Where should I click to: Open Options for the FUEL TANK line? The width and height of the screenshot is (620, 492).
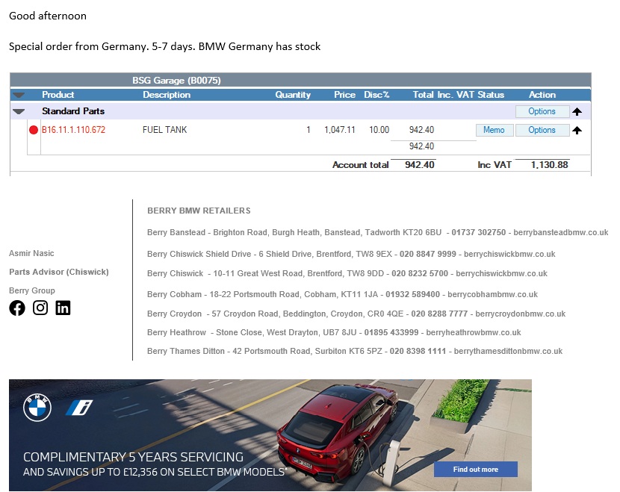(x=542, y=130)
